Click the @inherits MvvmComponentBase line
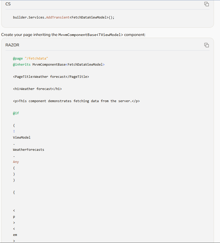220x243 pixels. click(x=59, y=64)
